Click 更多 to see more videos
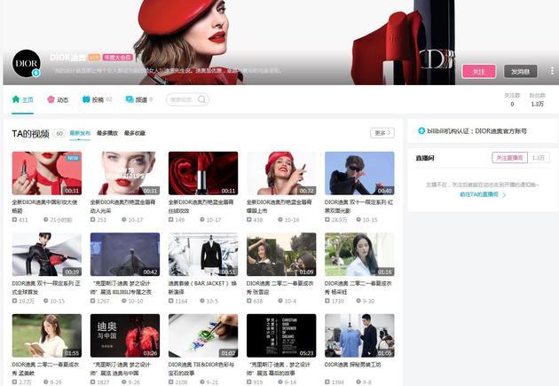Image resolution: width=559 pixels, height=386 pixels. coord(382,133)
